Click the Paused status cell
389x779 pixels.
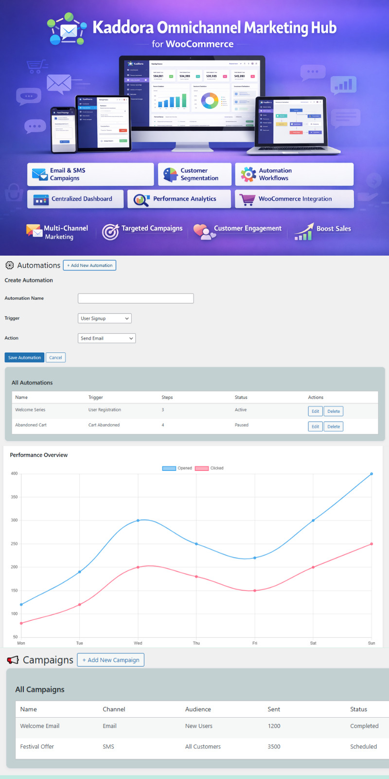tap(242, 425)
